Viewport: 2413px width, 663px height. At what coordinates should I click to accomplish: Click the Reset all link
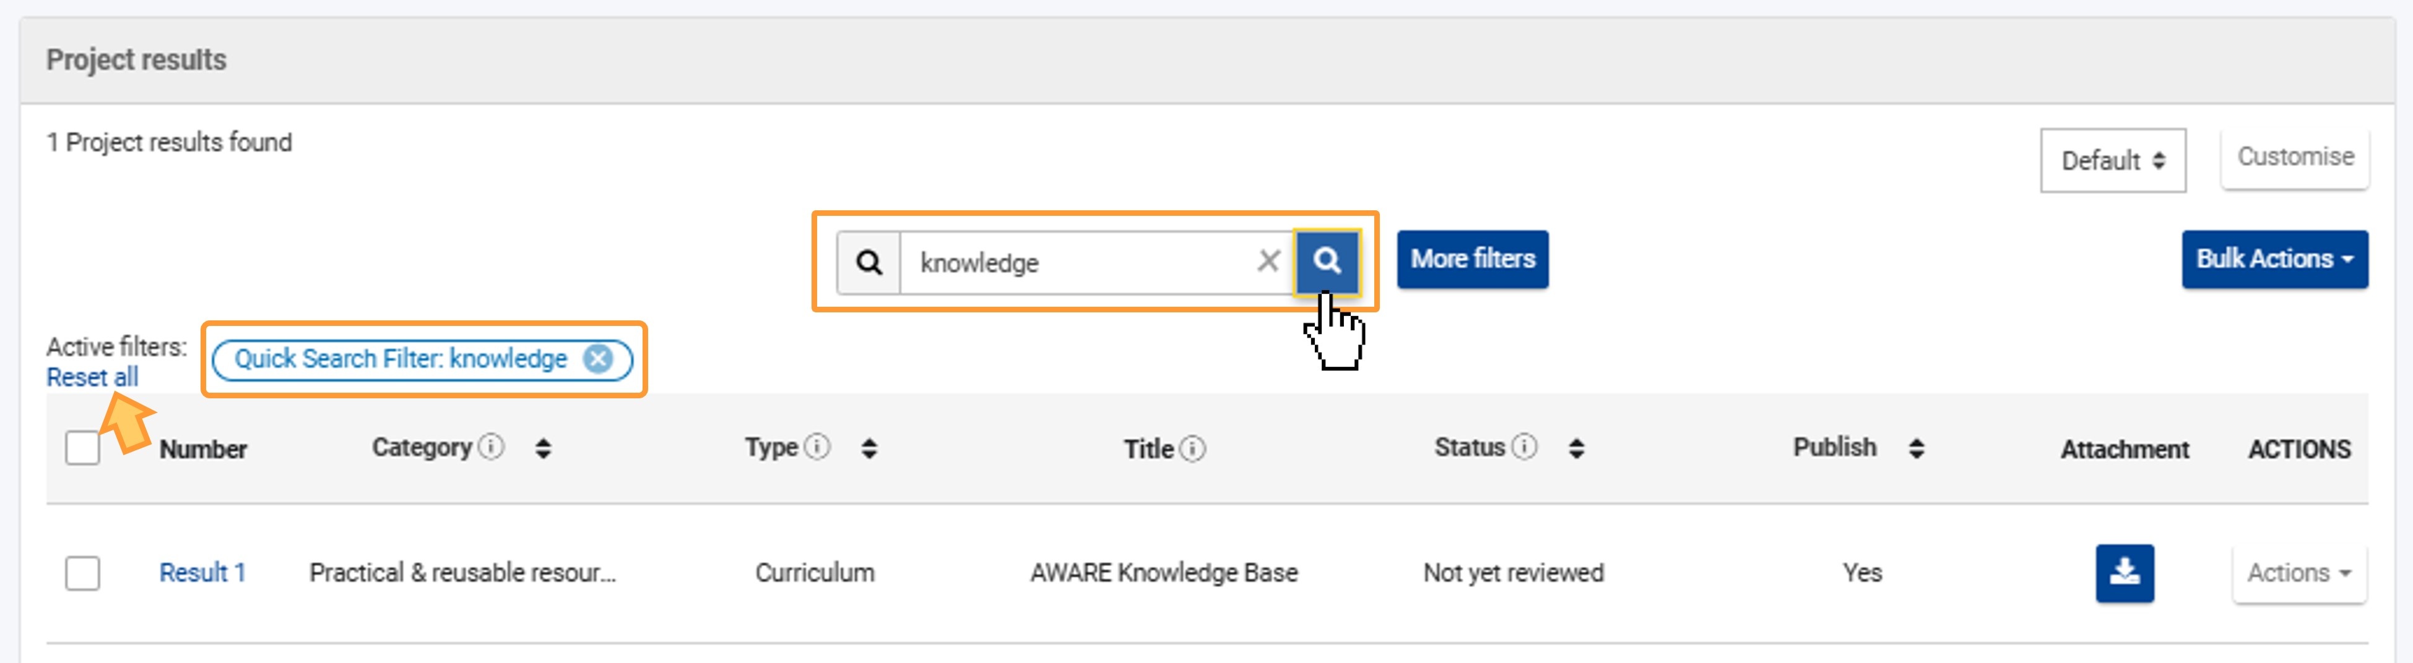pos(92,377)
